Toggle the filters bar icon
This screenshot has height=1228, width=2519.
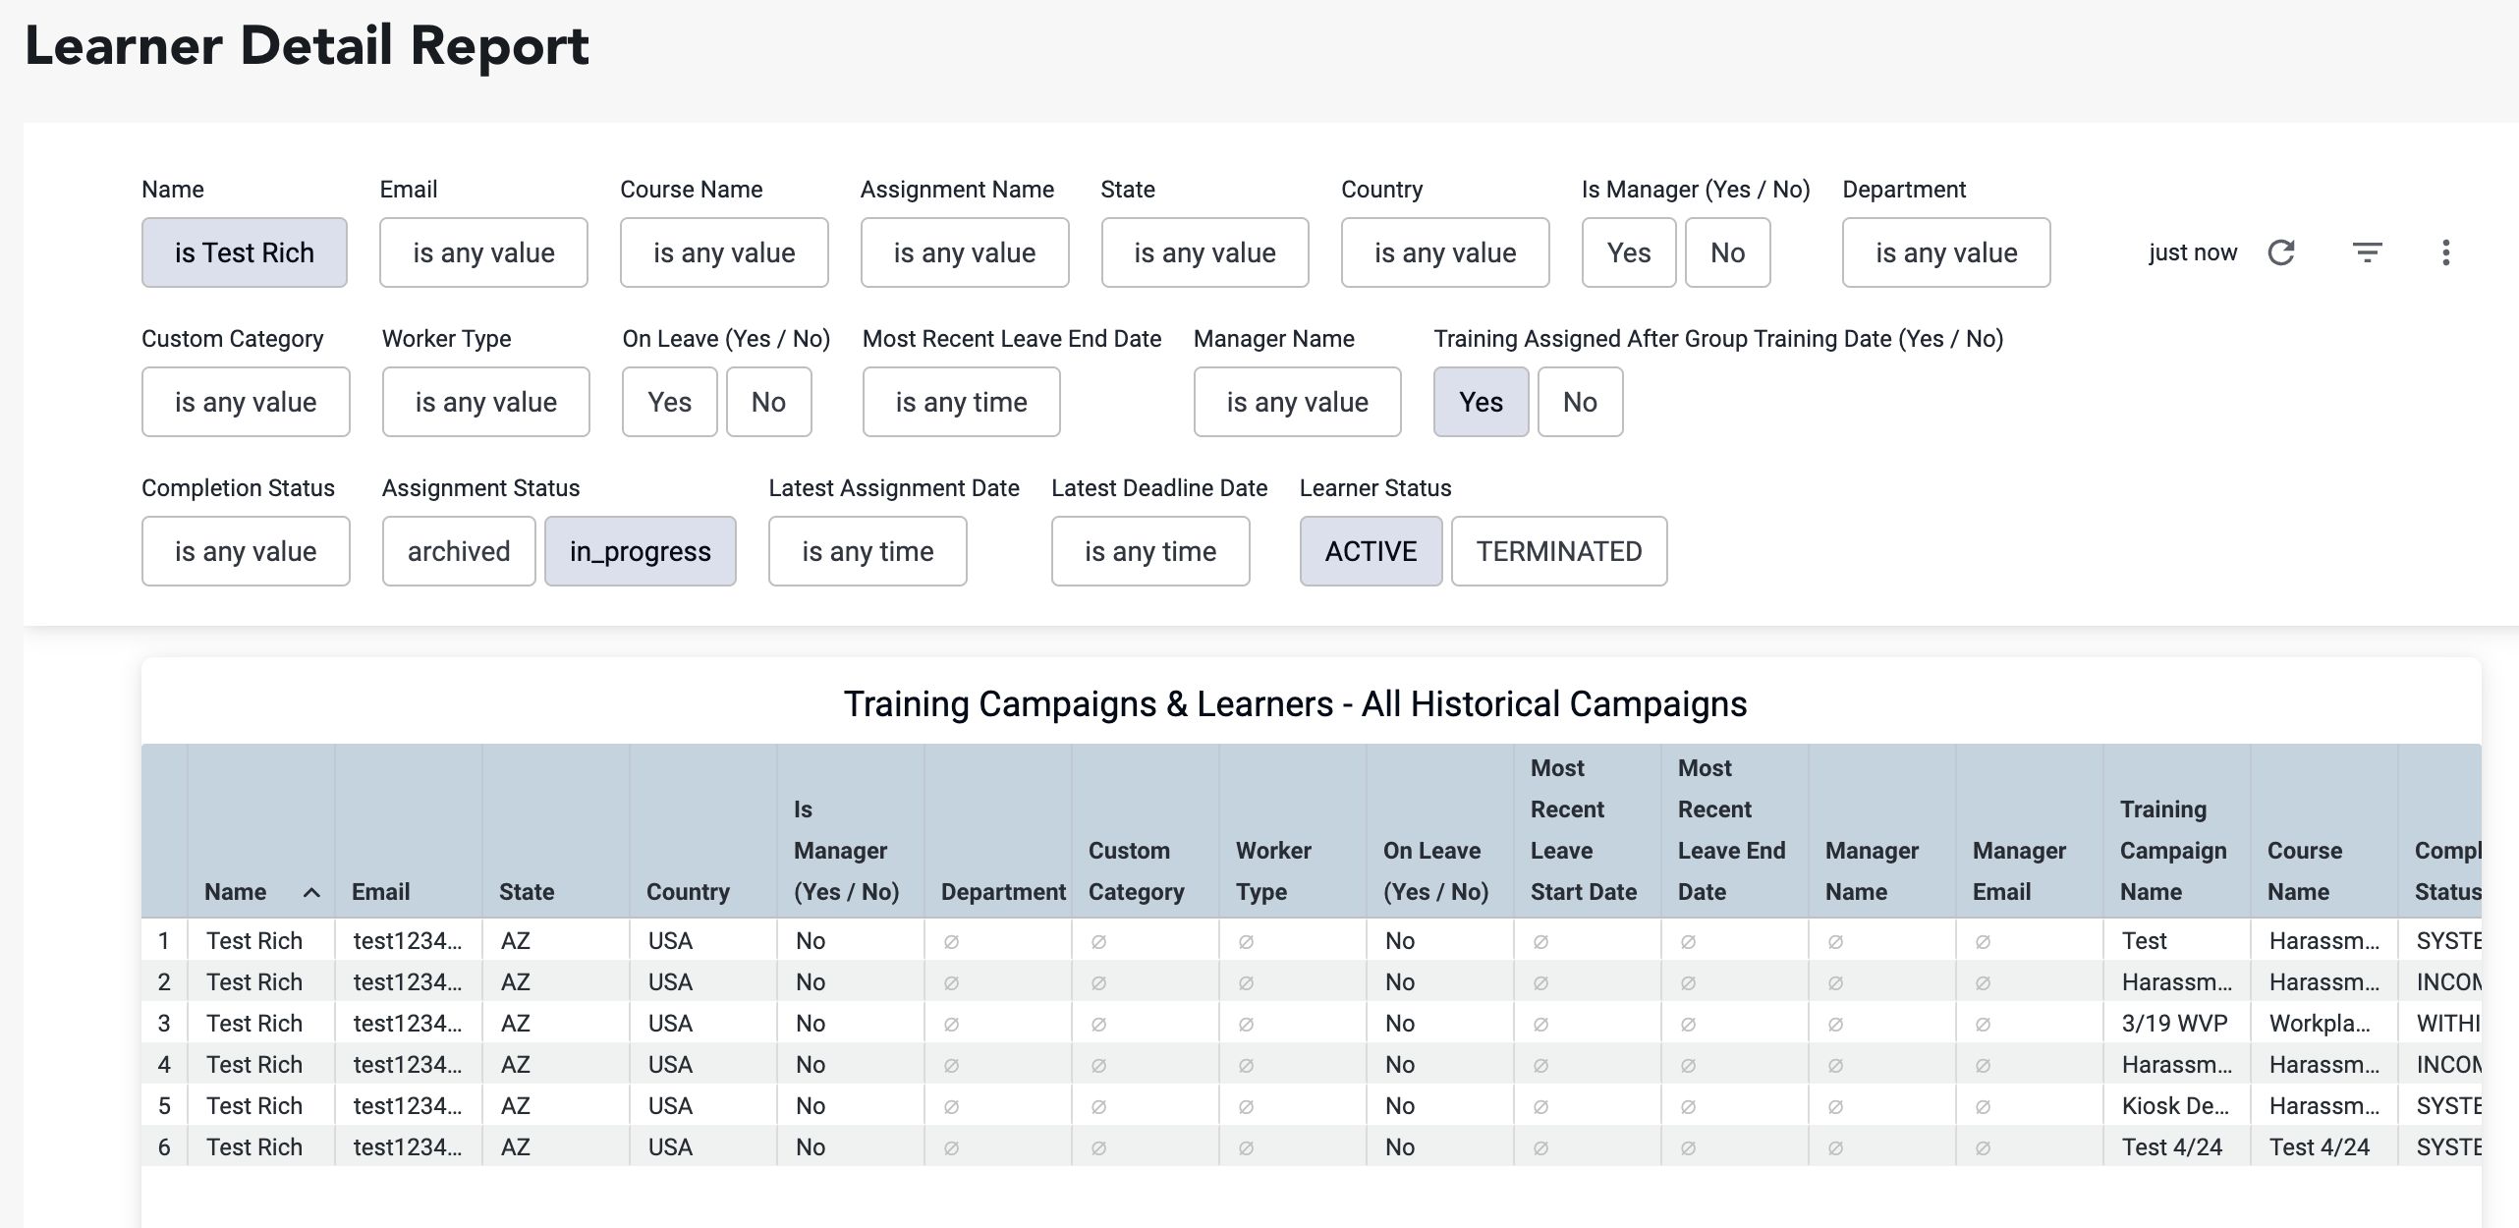[x=2368, y=252]
